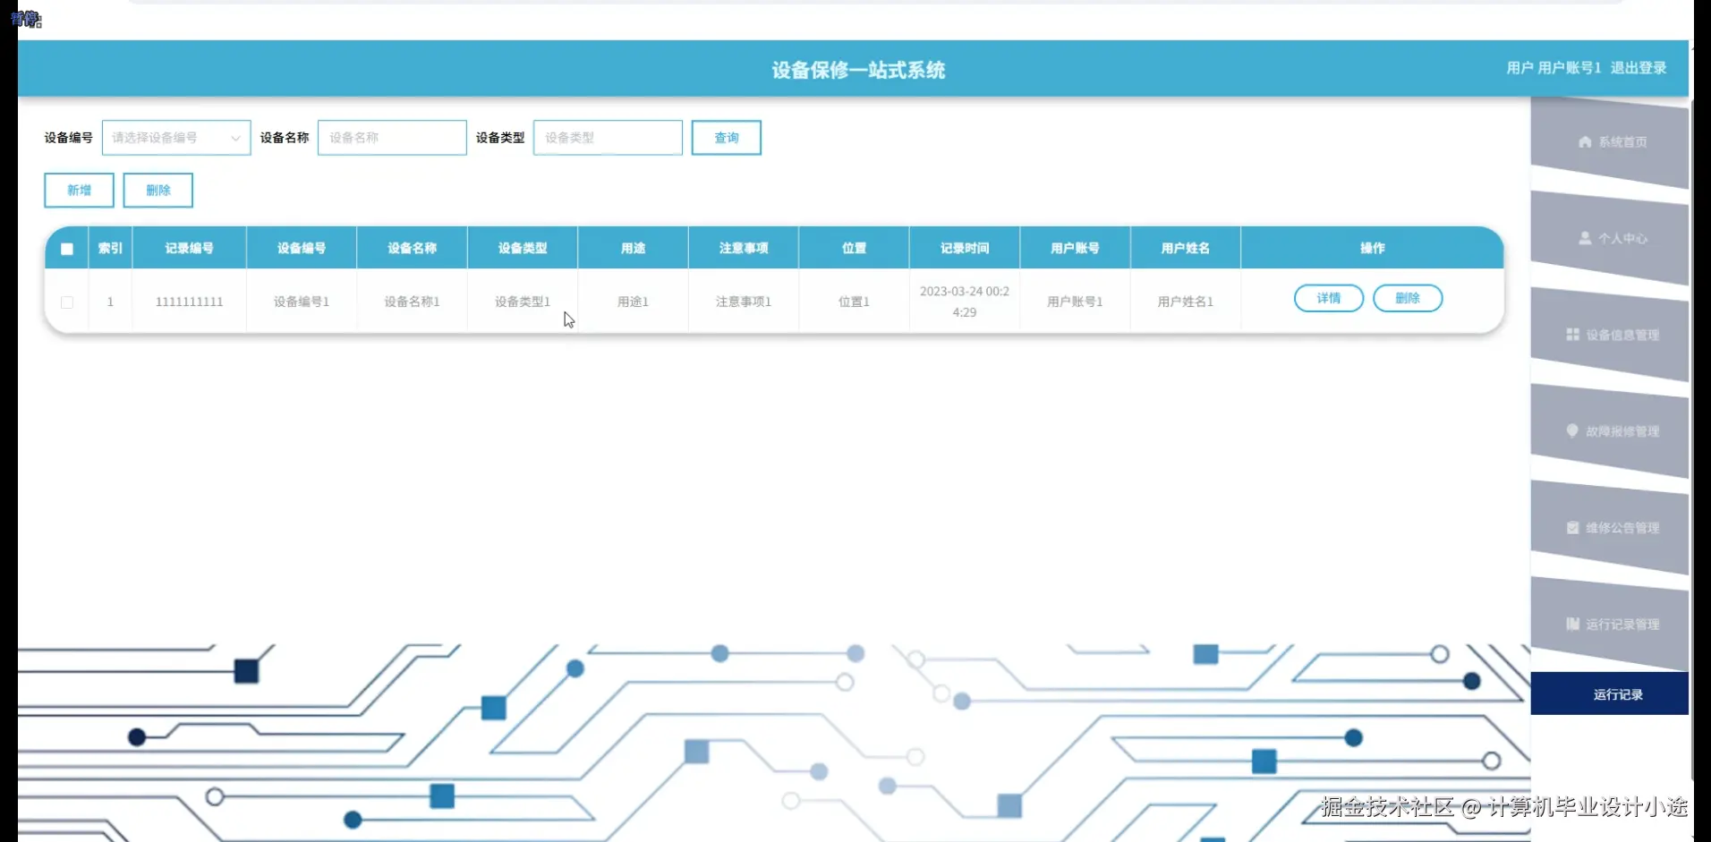Click the clipboard icon beside 维修公告管理
The width and height of the screenshot is (1711, 842).
pyautogui.click(x=1572, y=527)
